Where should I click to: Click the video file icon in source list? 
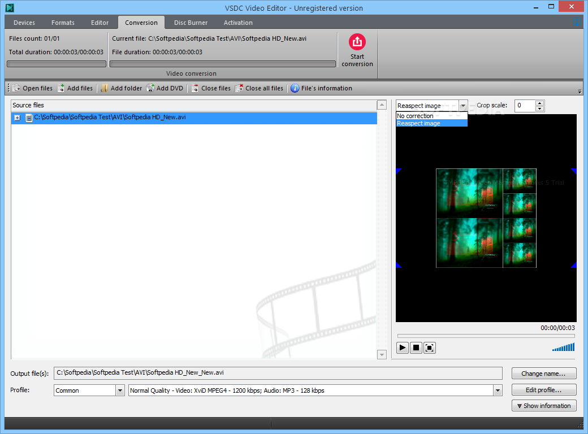[x=29, y=118]
